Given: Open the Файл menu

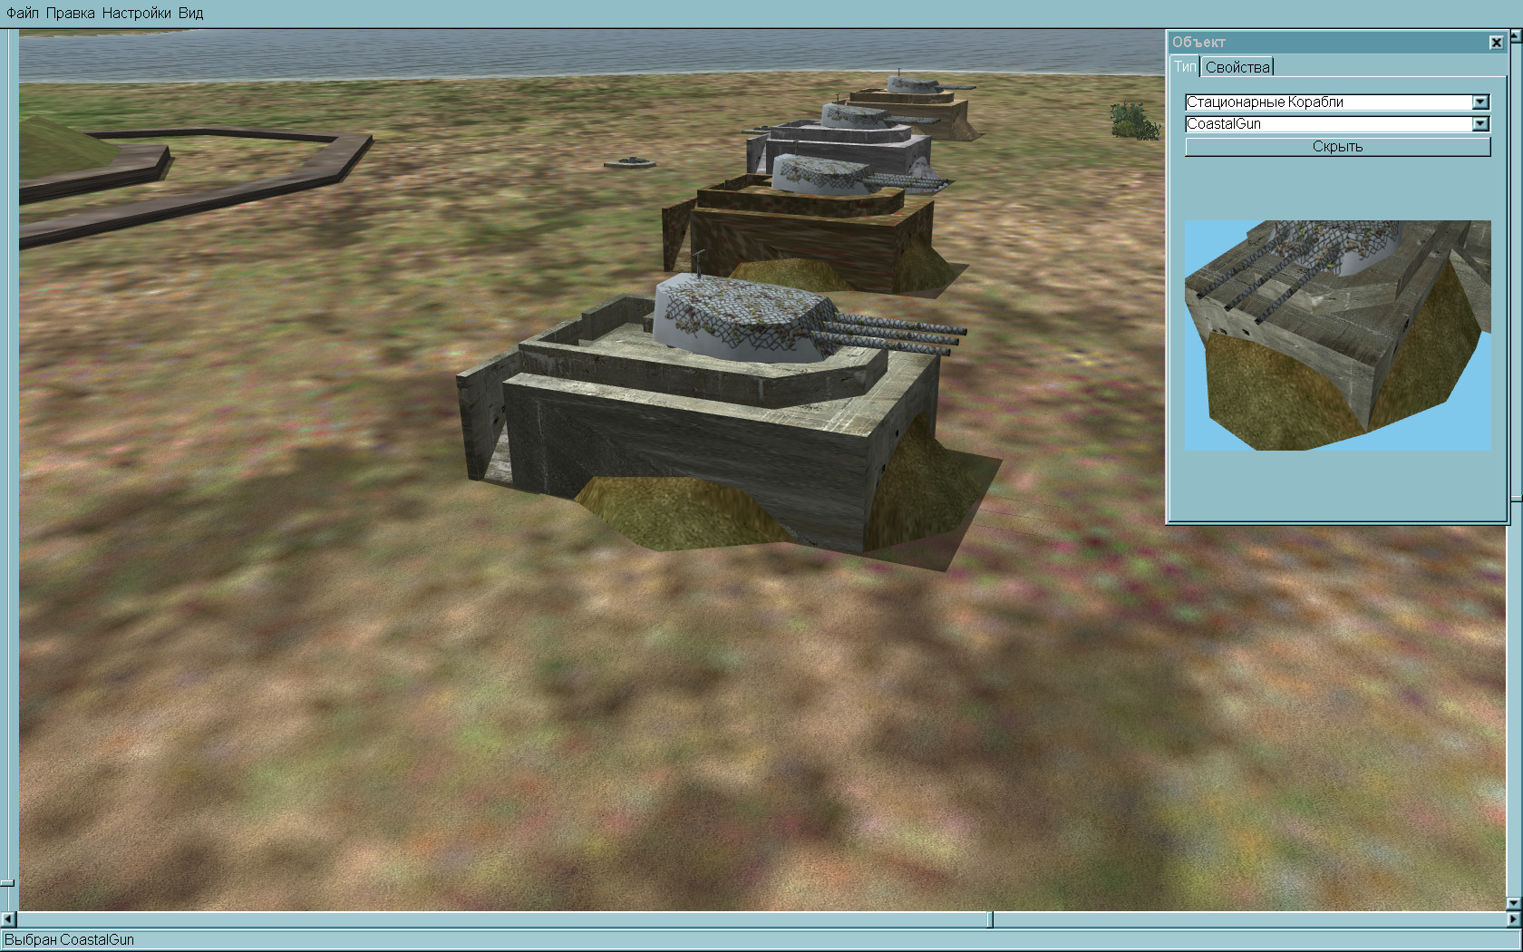Looking at the screenshot, I should click(23, 14).
